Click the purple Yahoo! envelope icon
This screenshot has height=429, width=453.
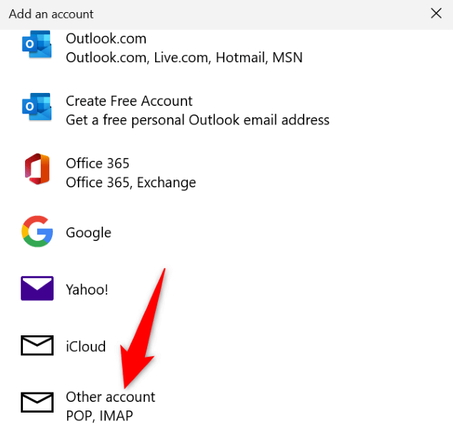37,288
